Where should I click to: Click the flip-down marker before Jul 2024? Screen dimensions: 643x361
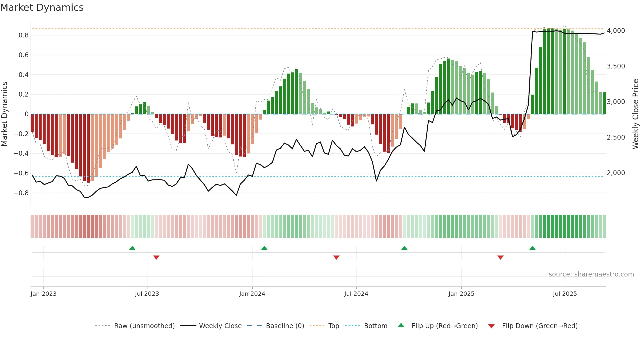[337, 257]
